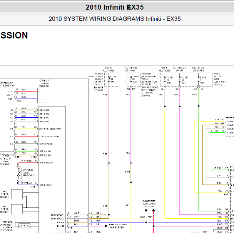Click the "LT GRN 27" wire label
This screenshot has width=234, height=233.
[x=221, y=168]
